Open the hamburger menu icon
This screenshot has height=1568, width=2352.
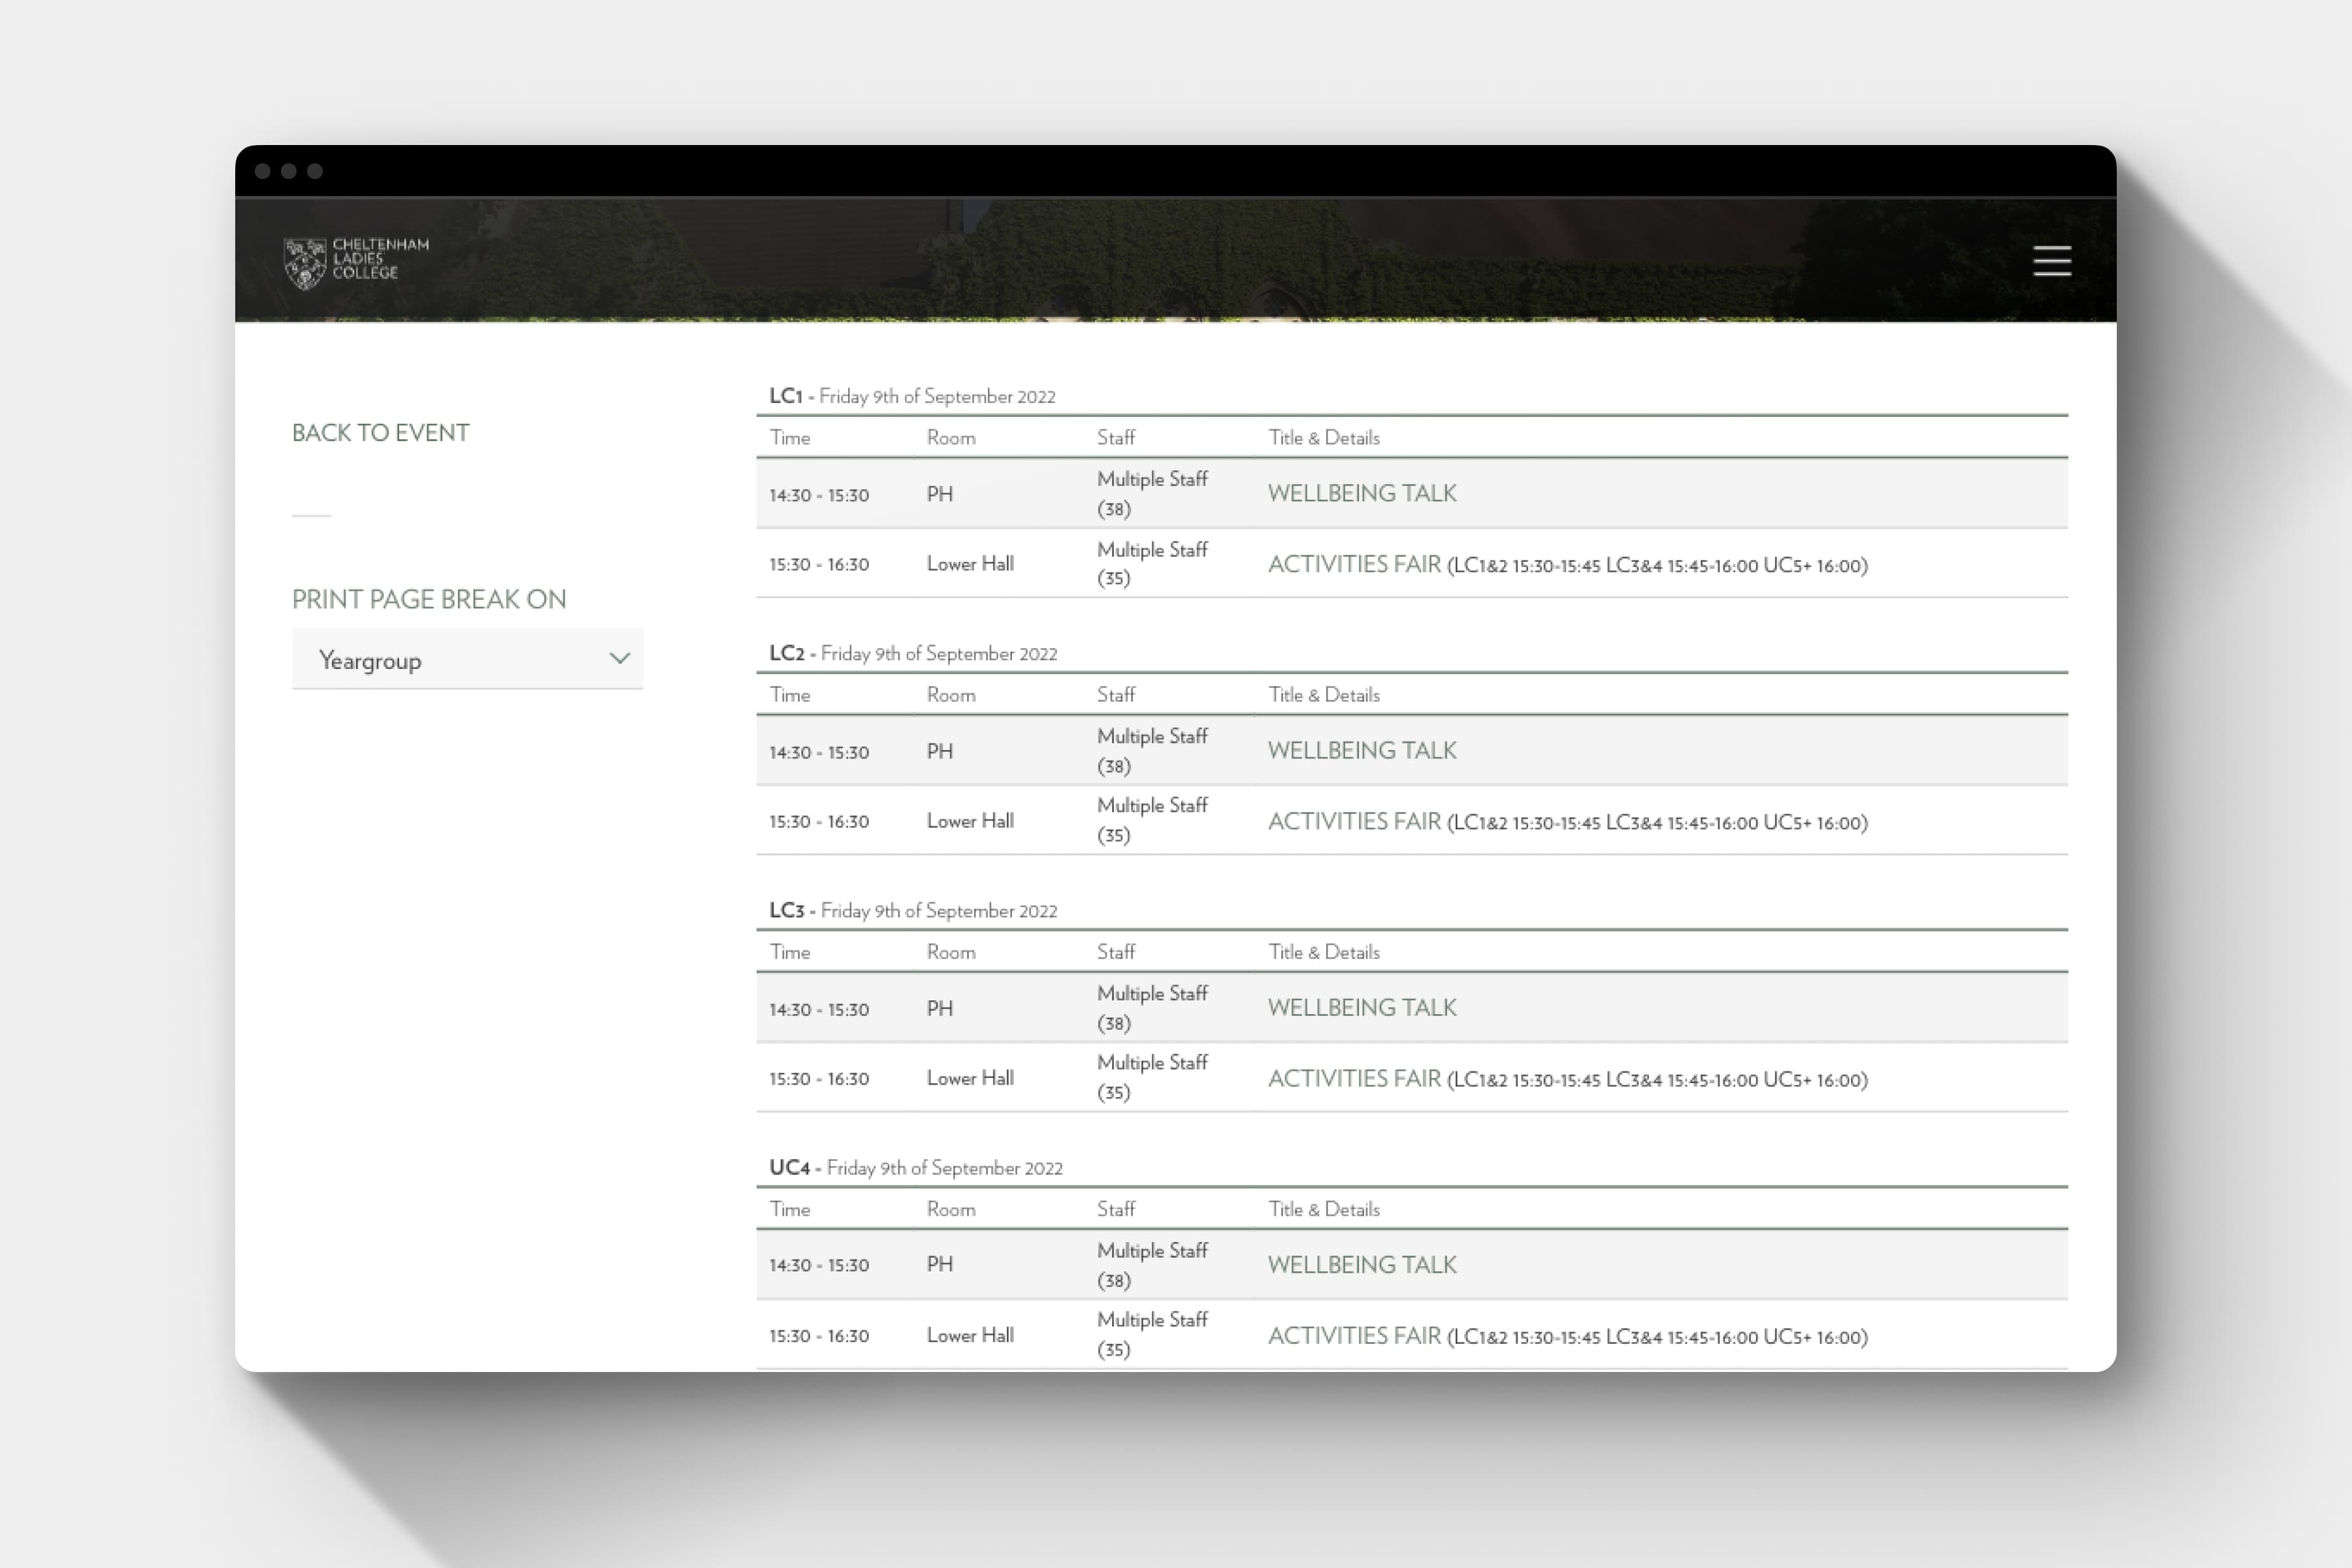pyautogui.click(x=2051, y=260)
